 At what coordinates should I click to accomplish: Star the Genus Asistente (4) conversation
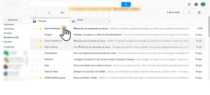(x=37, y=41)
